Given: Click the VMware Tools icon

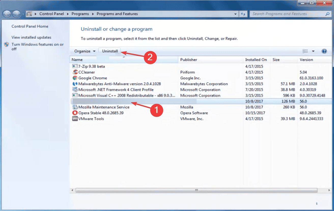Looking at the screenshot, I should (x=75, y=119).
